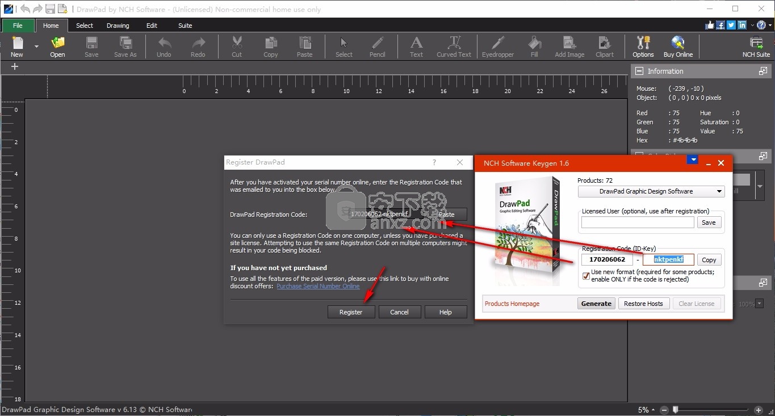Open the dropdown arrow beside New
775x416 pixels.
[x=36, y=47]
